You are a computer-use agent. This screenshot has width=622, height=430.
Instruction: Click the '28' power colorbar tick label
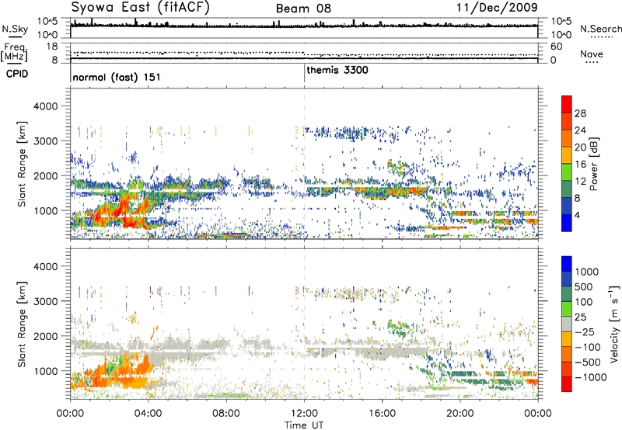[x=580, y=113]
